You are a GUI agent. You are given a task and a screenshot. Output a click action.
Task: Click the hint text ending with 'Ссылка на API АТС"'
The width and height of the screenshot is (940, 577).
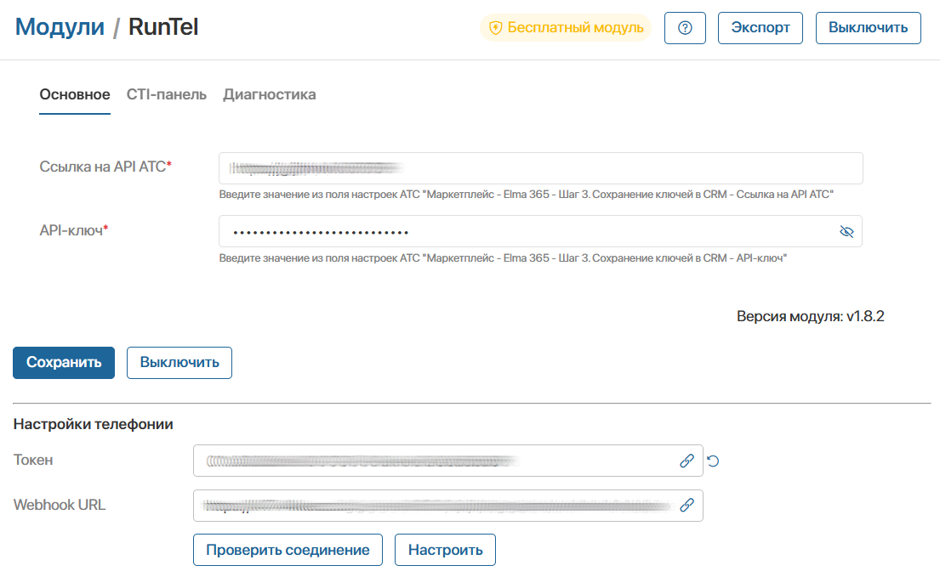527,195
